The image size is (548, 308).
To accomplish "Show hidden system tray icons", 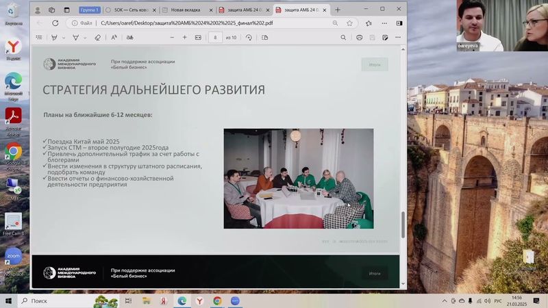I will pos(445,300).
